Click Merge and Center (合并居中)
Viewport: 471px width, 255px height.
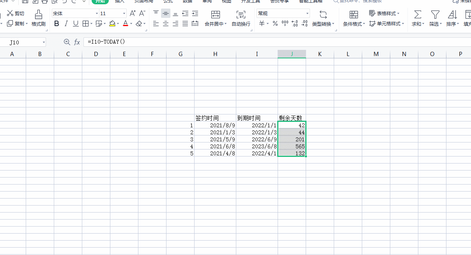pos(215,18)
